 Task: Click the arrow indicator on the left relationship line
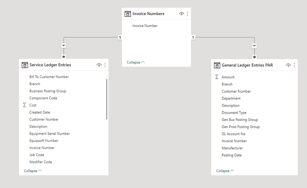coord(64,45)
